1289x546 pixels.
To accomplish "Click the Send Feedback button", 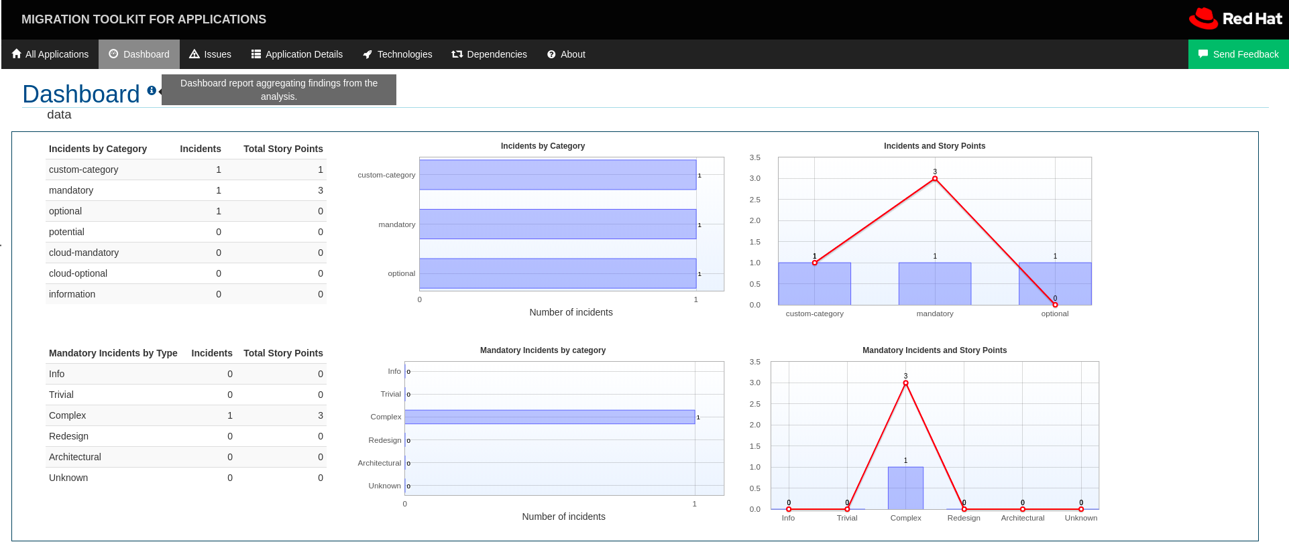I will [x=1238, y=54].
